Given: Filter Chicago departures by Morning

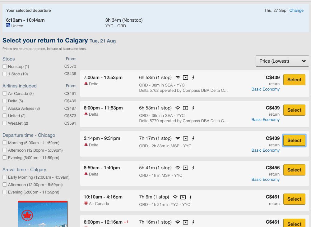Looking at the screenshot, I should pos(5,143).
